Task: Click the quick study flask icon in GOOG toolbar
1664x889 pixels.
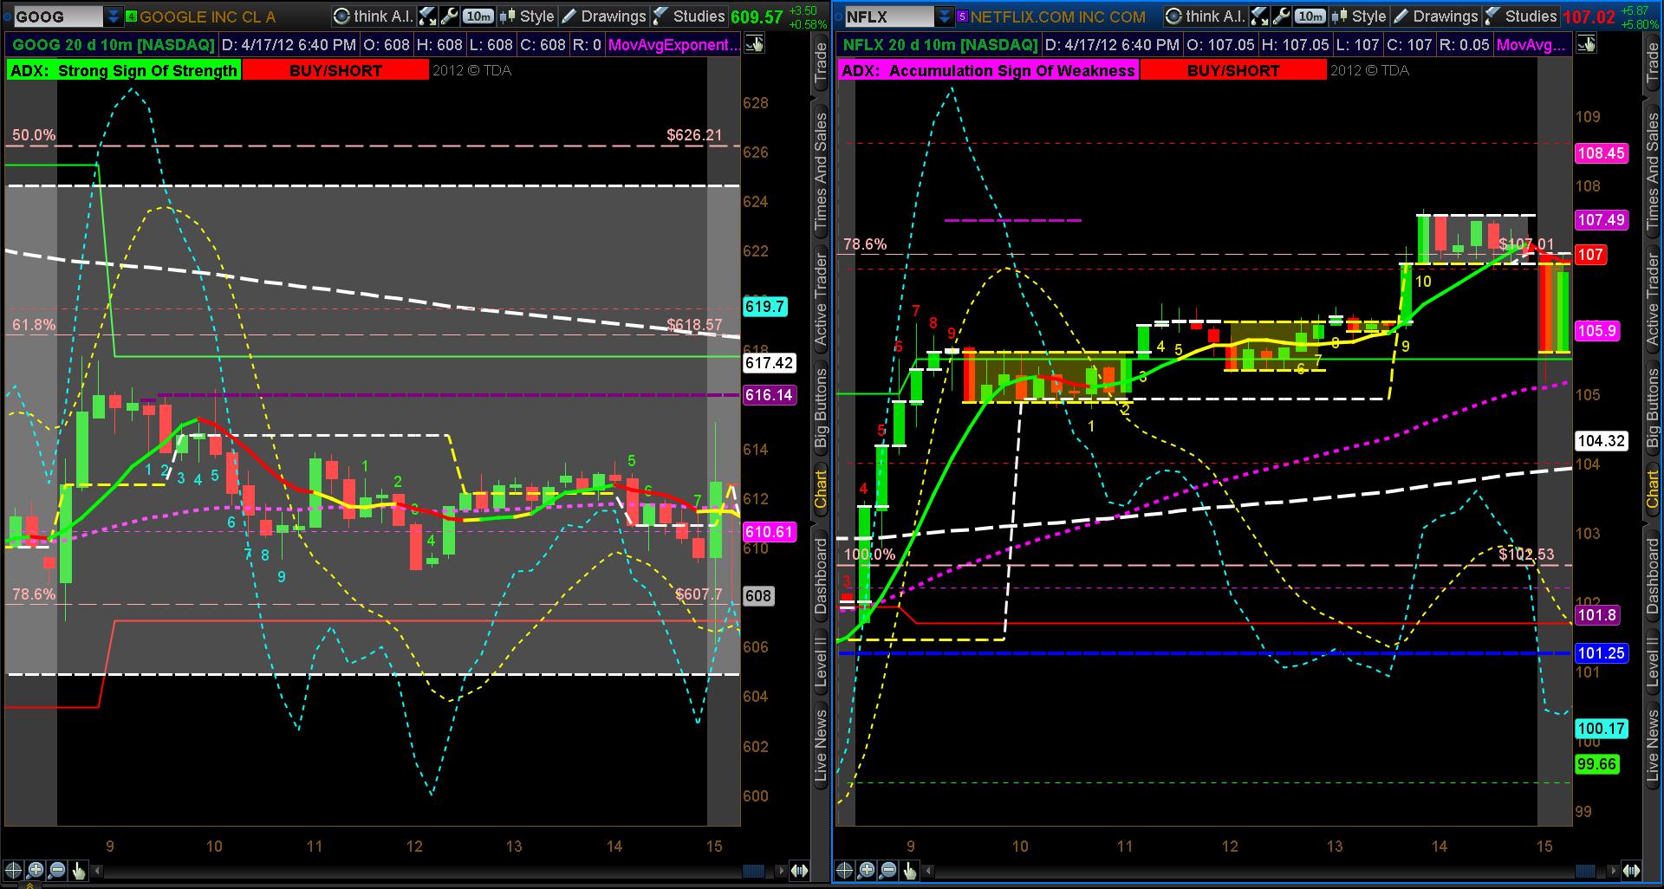Action: [427, 16]
